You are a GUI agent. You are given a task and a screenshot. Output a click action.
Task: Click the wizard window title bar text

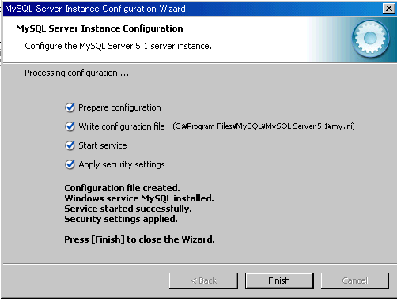(95, 9)
